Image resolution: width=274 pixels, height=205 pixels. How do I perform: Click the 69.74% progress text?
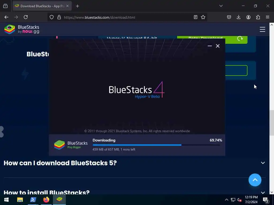pos(216,140)
